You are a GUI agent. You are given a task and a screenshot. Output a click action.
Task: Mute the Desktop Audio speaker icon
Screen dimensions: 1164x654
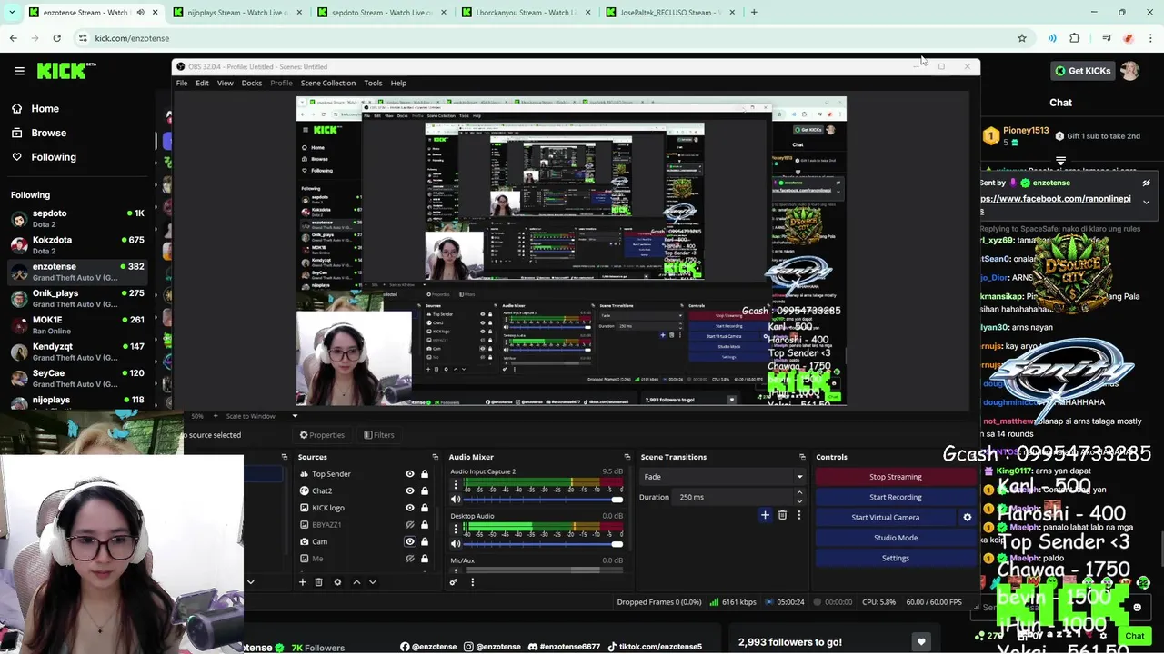click(456, 544)
